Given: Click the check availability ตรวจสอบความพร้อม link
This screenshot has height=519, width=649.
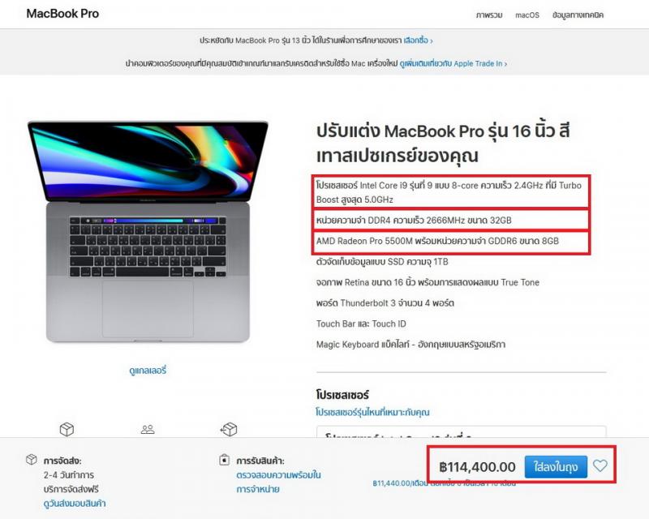Looking at the screenshot, I should point(278,482).
